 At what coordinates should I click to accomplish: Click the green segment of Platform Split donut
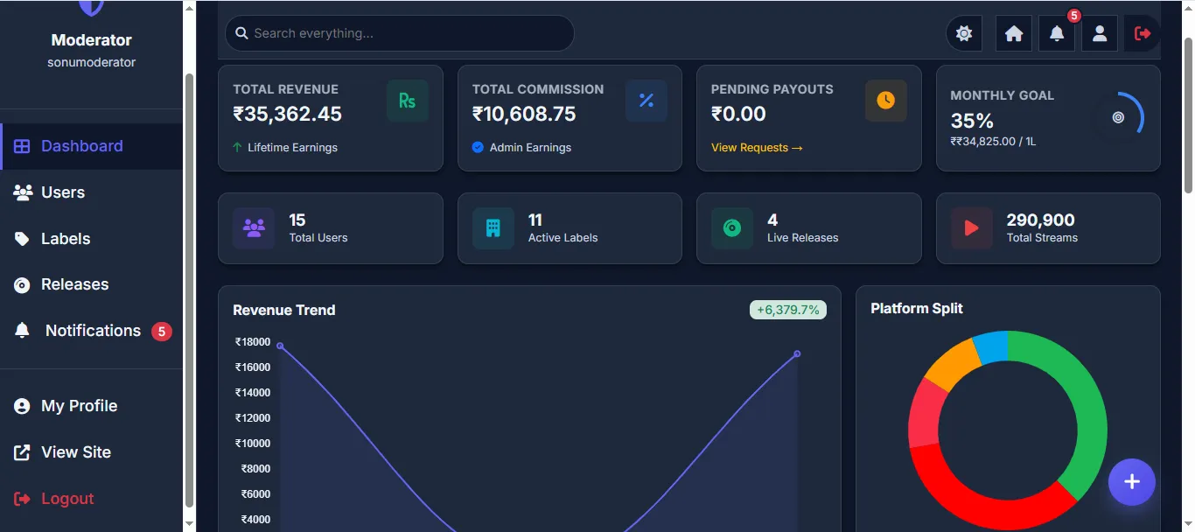click(1087, 402)
